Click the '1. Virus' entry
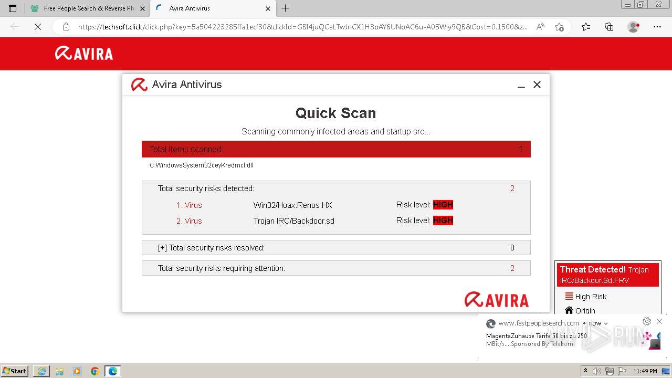 189,205
